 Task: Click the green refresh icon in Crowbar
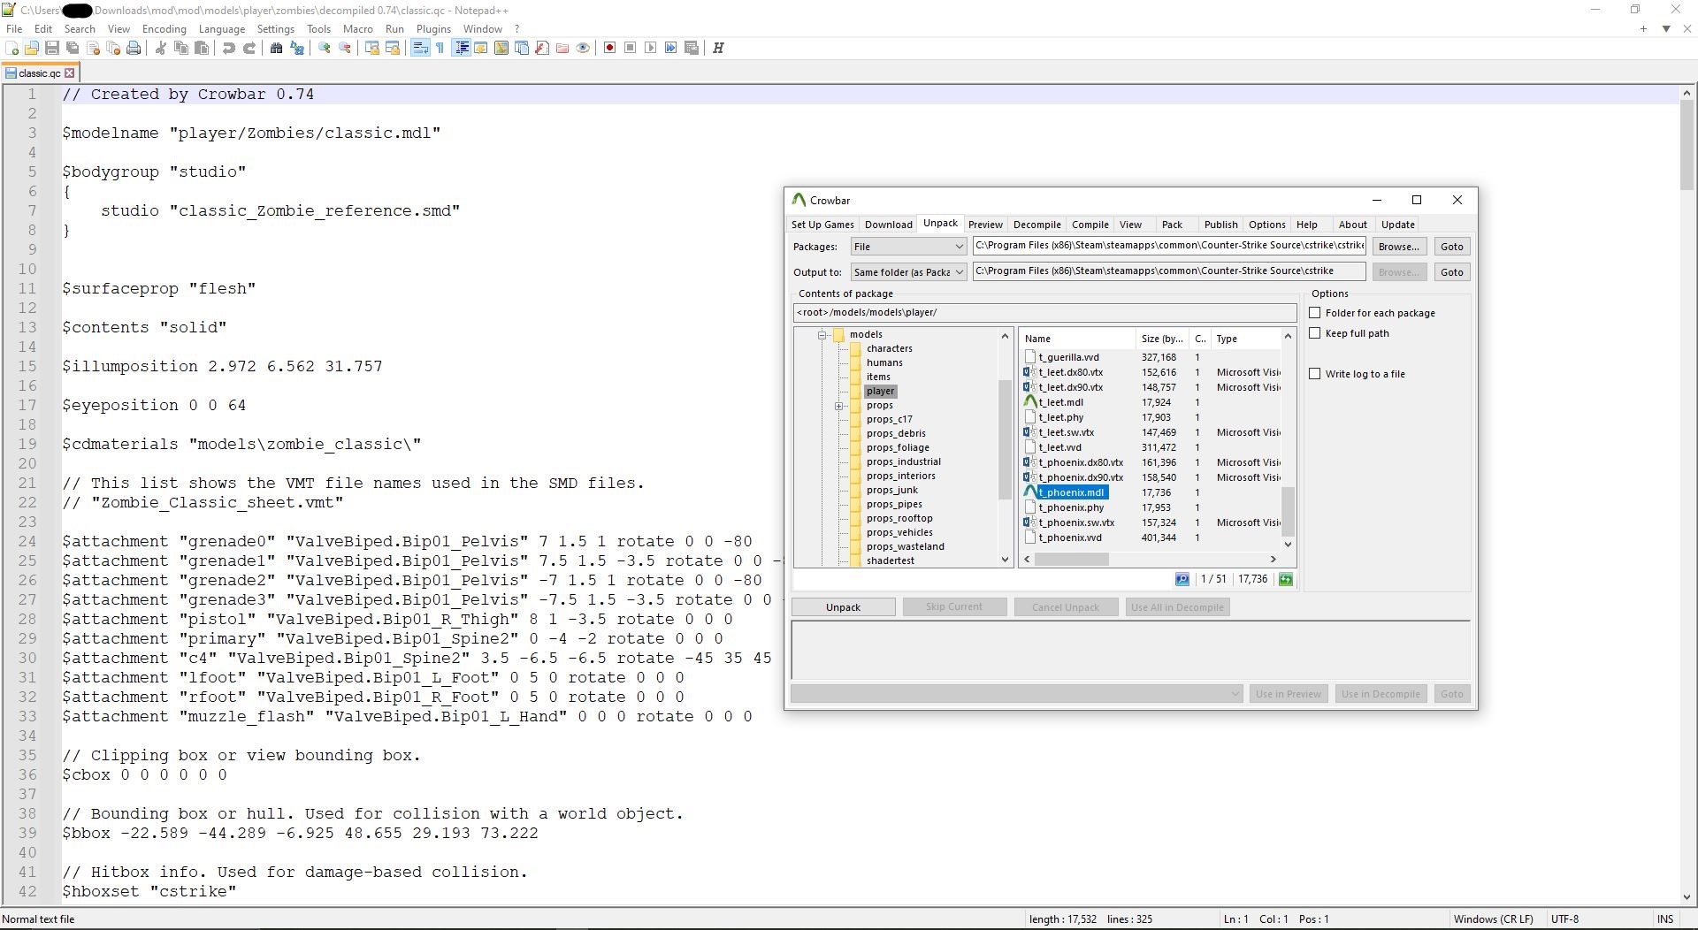coord(1286,579)
